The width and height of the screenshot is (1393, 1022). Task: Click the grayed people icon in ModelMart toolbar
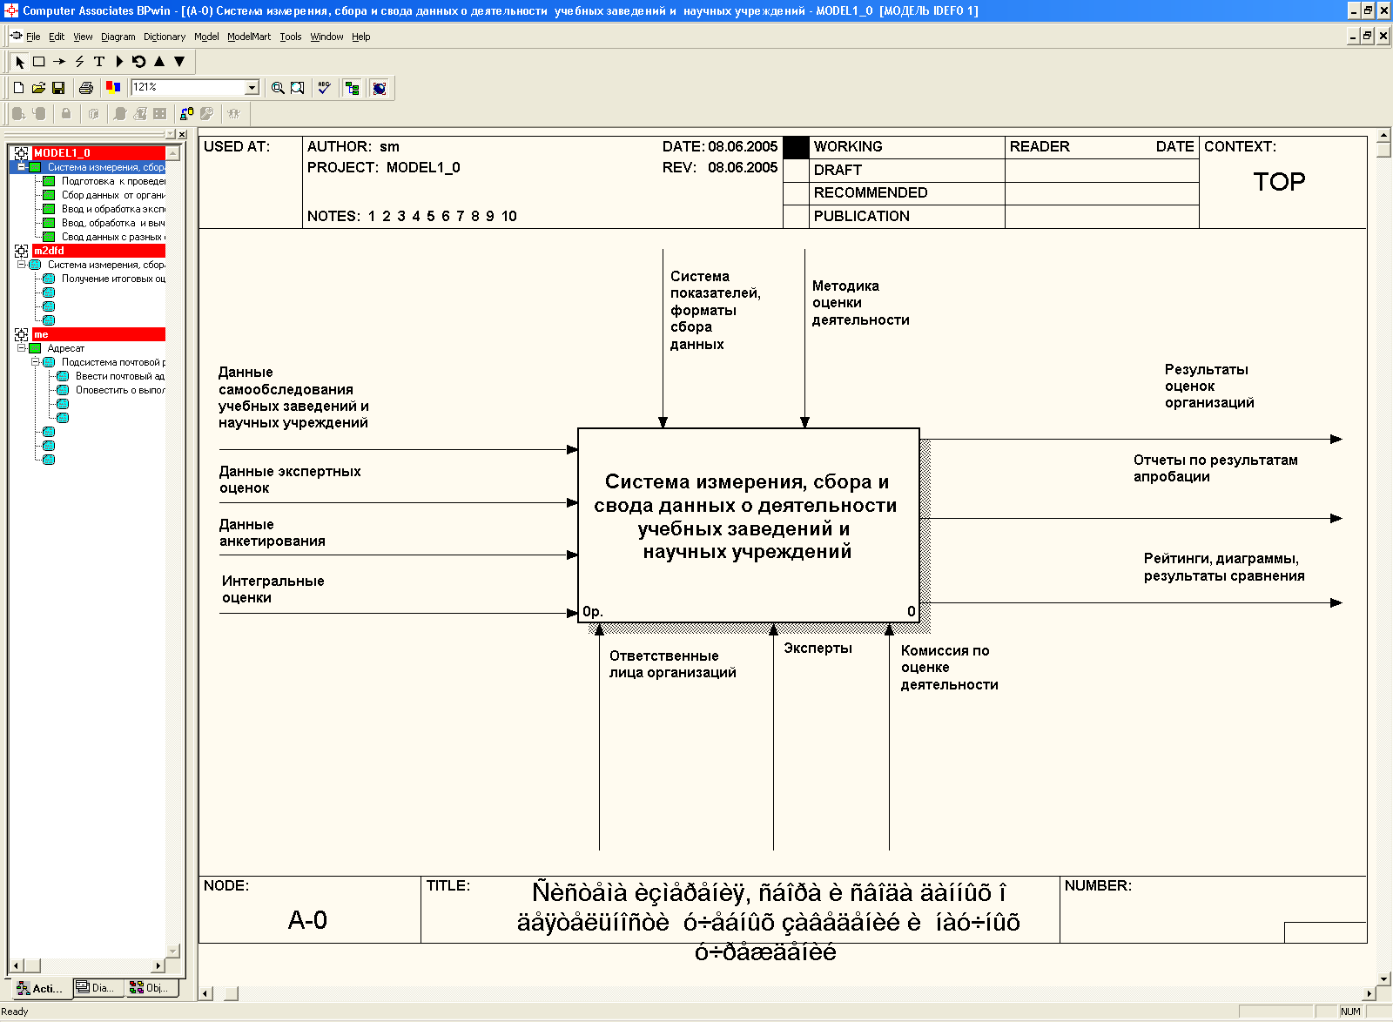pos(233,113)
